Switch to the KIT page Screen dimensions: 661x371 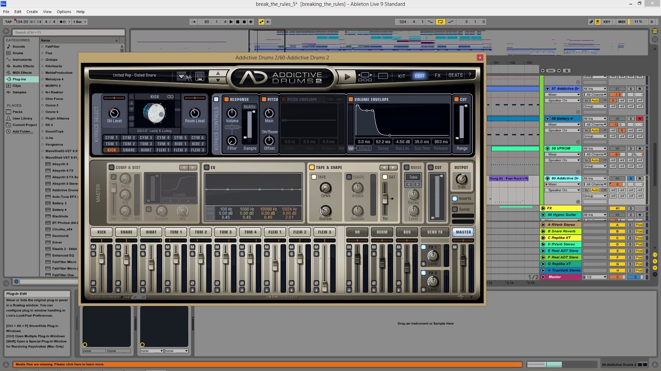[x=402, y=76]
